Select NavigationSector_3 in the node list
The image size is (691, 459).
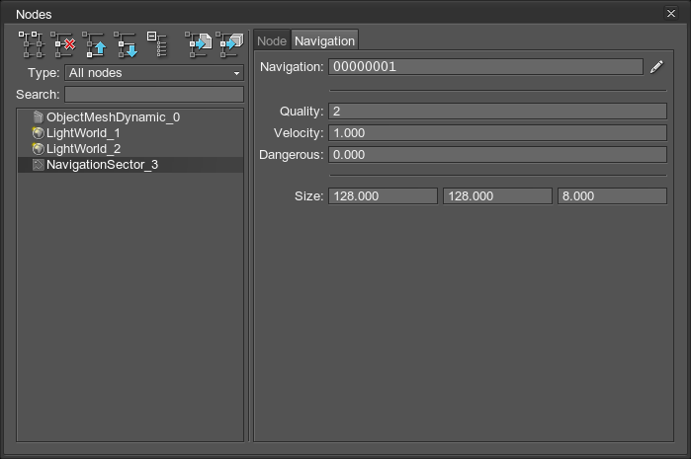102,165
